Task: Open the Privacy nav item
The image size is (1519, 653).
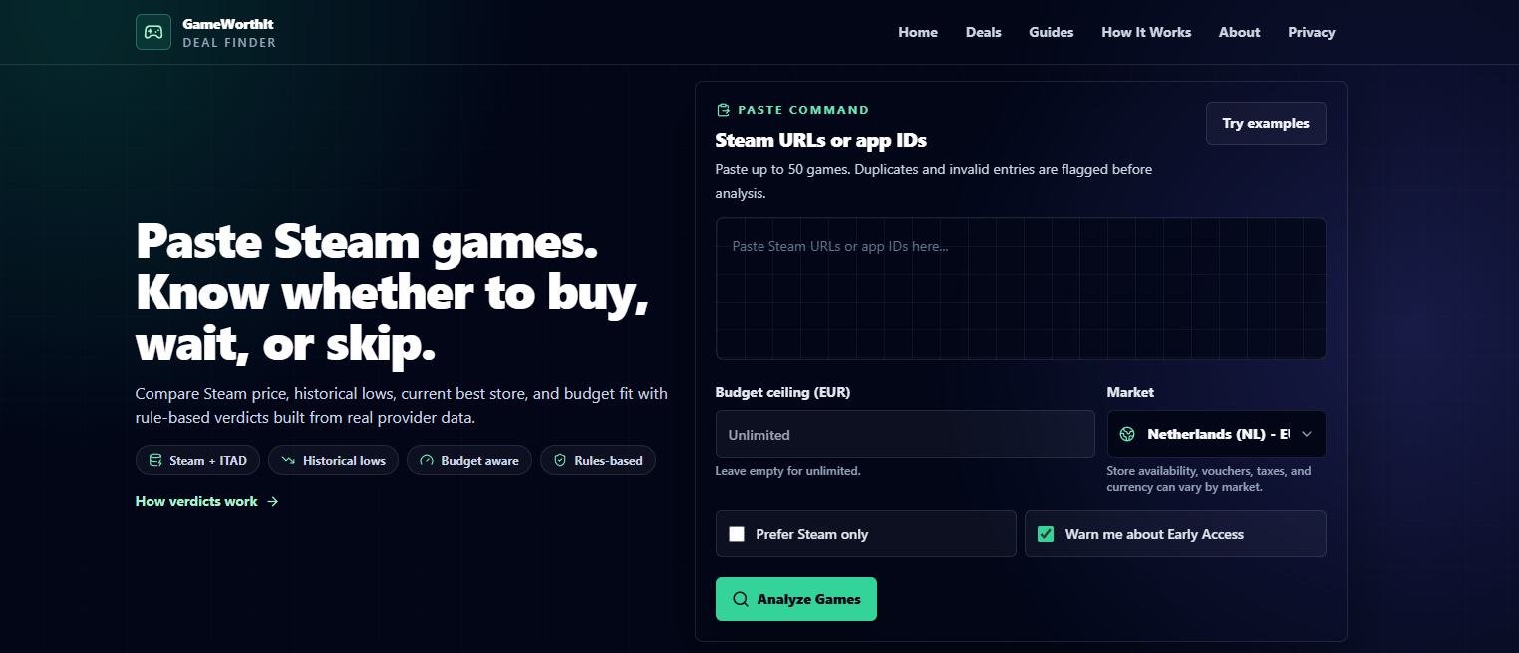Action: 1312,32
